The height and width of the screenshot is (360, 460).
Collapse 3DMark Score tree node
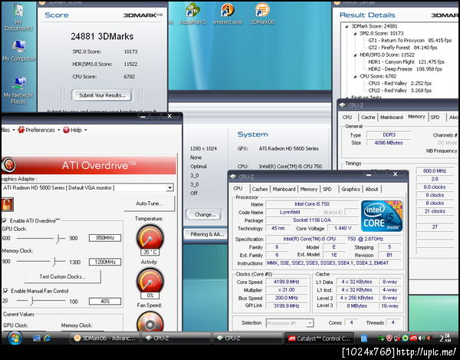point(347,26)
